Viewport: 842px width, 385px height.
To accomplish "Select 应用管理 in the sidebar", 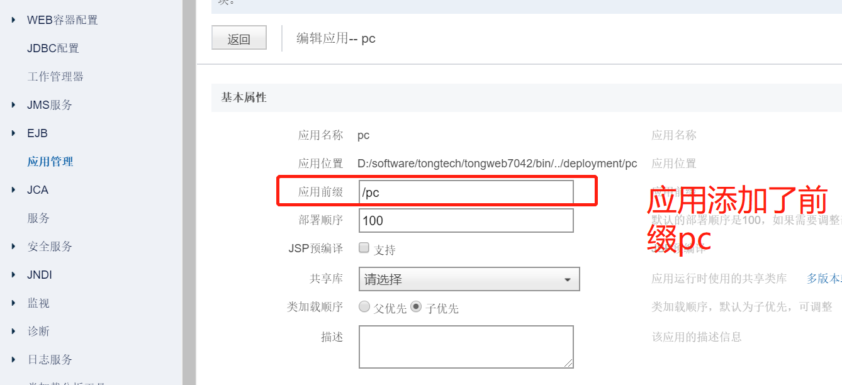I will coord(48,161).
